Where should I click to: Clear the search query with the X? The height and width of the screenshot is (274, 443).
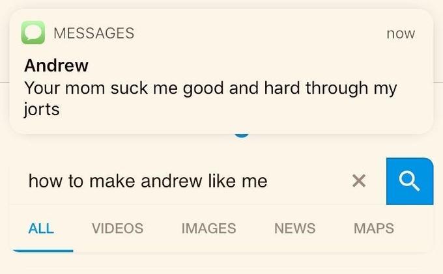coord(359,180)
